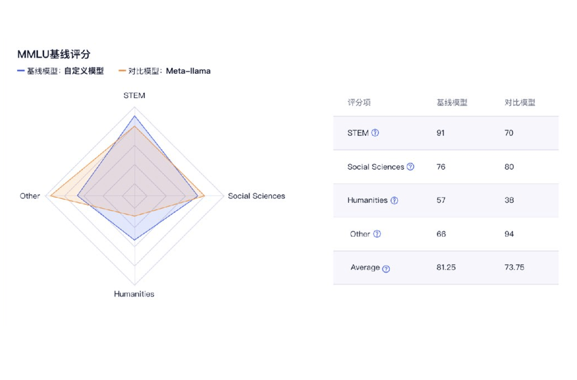Toggle the orange Meta-llama legend entry

pos(164,71)
